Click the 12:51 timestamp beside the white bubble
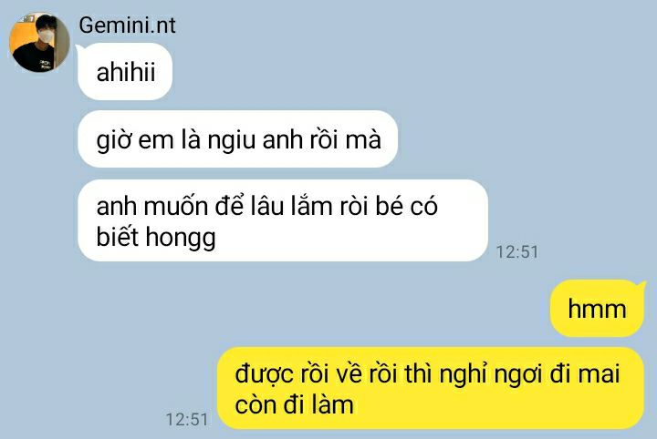657x439 pixels. (517, 252)
